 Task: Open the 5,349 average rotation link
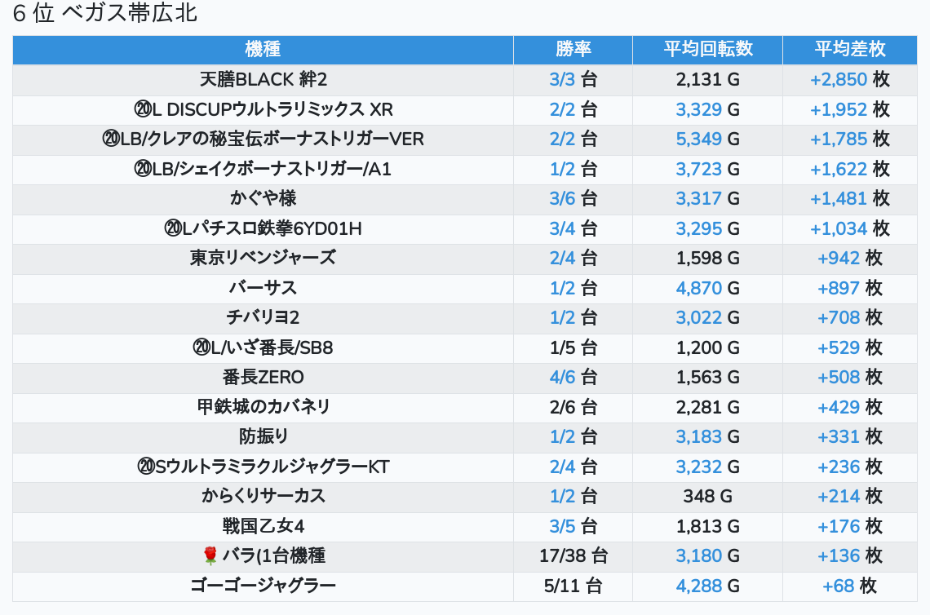click(698, 139)
